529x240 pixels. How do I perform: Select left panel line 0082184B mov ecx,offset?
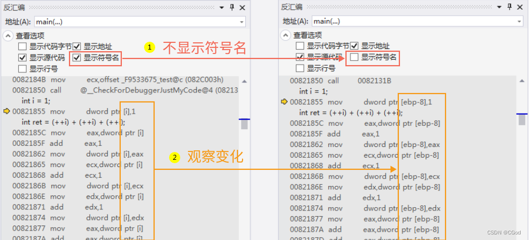point(118,80)
